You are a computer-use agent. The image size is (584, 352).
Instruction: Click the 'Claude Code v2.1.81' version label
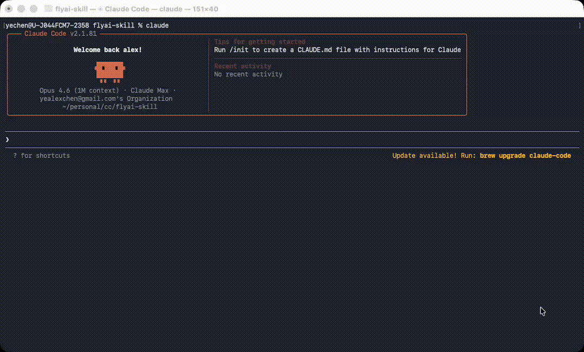[60, 33]
